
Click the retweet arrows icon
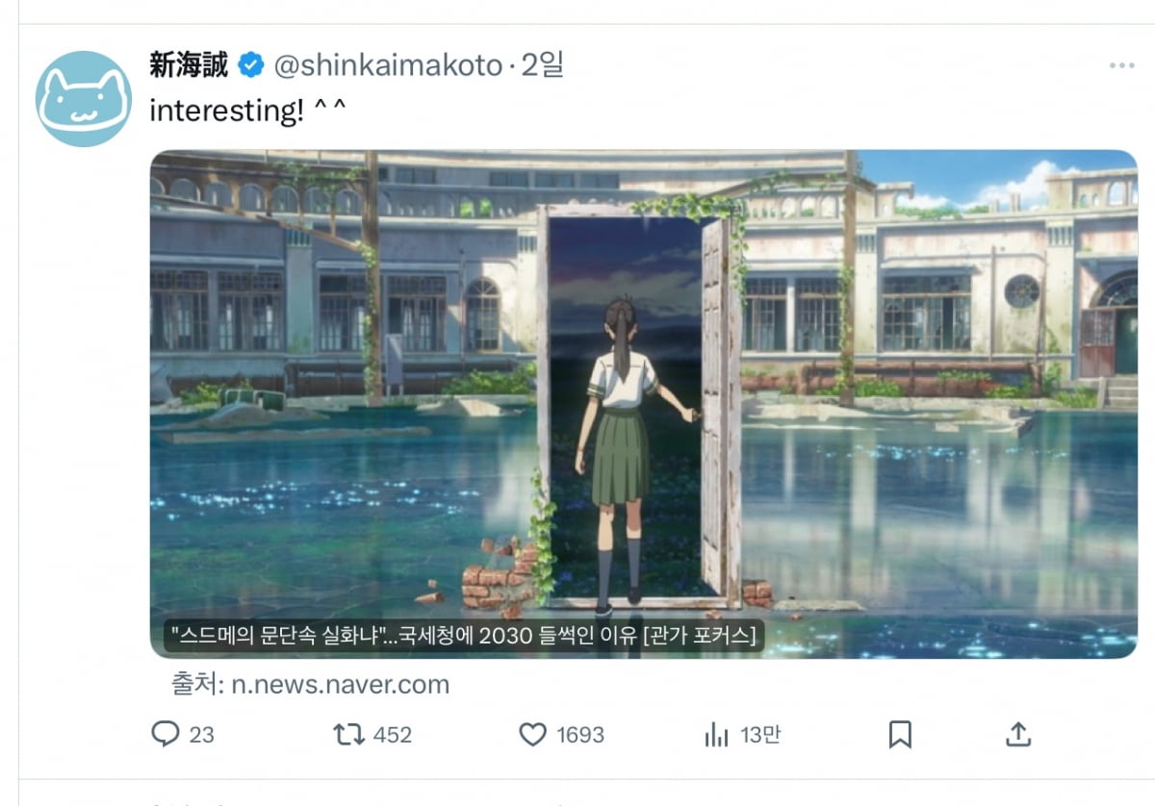(347, 735)
